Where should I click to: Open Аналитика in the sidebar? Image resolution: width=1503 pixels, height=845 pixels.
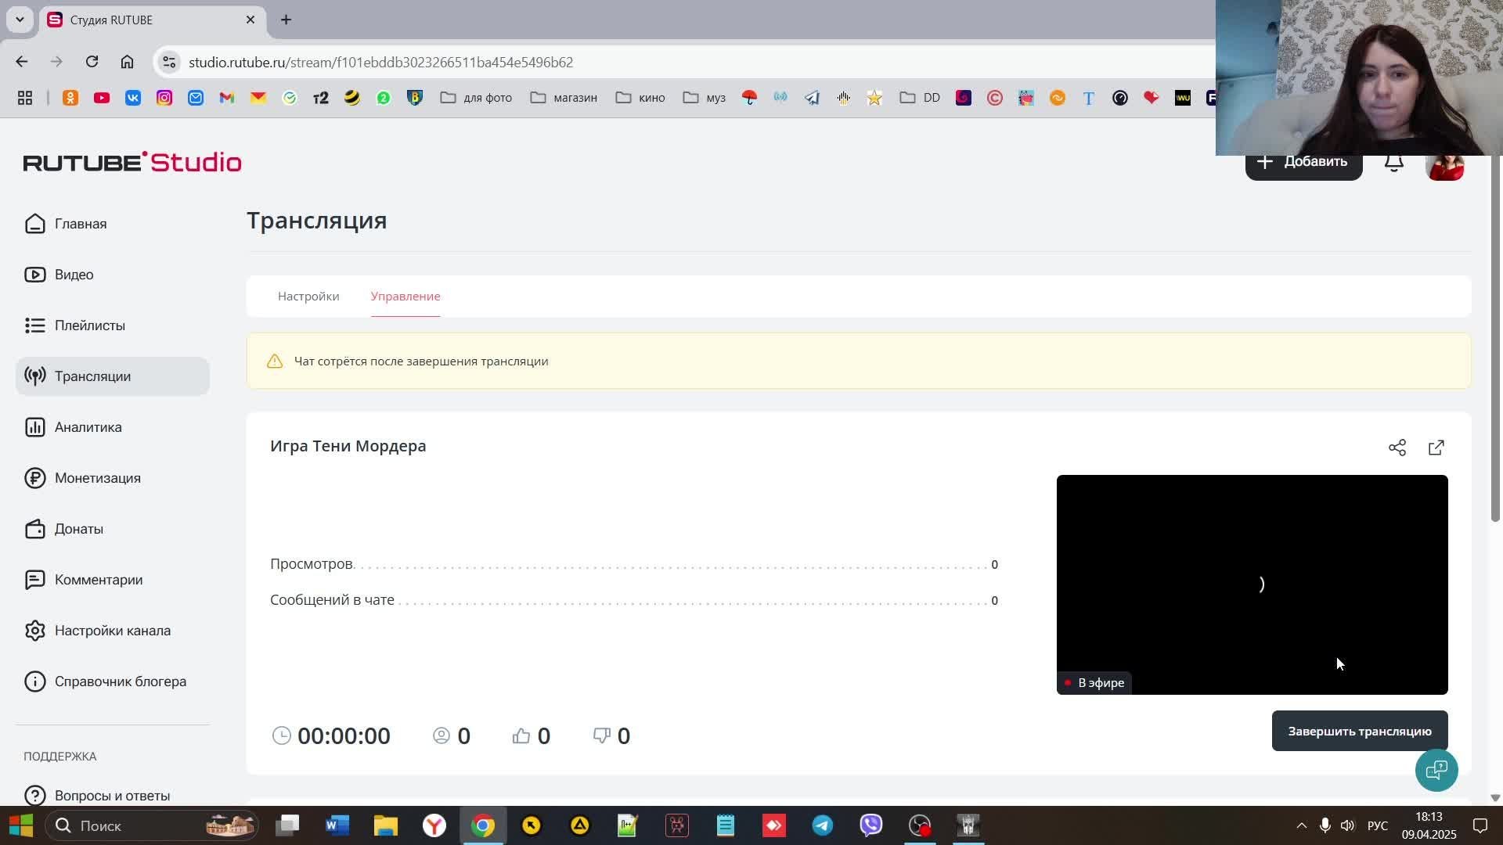click(88, 427)
